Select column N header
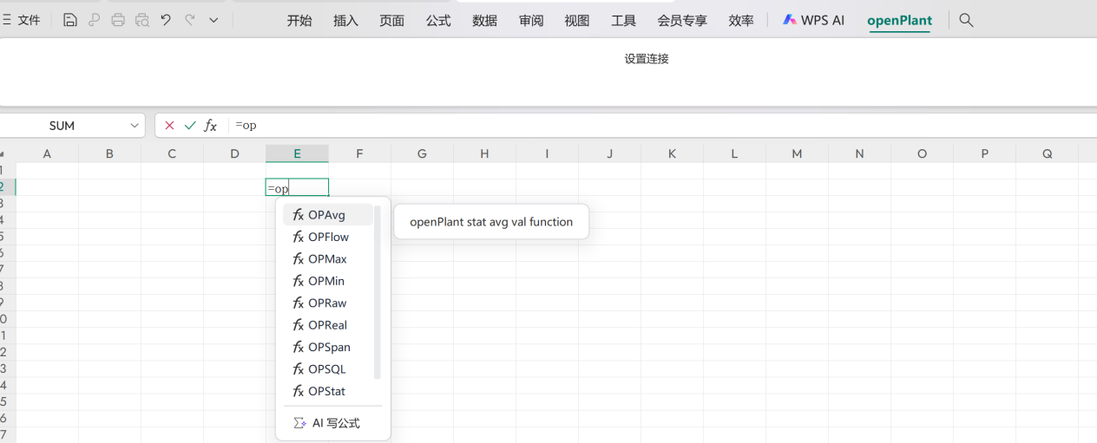Screen dimensions: 1097x443 859,153
